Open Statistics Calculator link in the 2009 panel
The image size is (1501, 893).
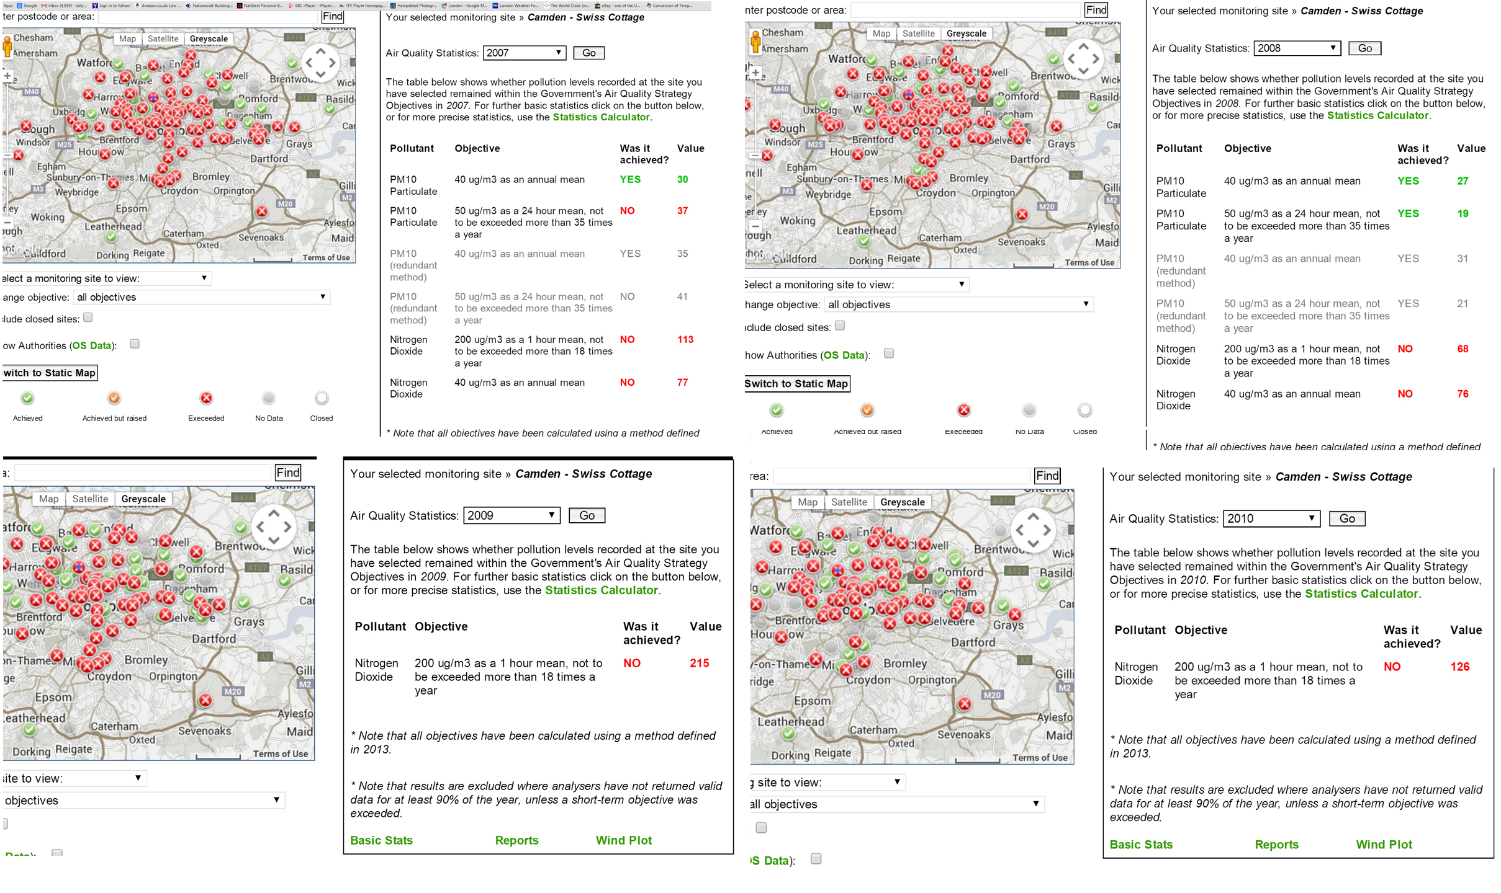(x=601, y=590)
